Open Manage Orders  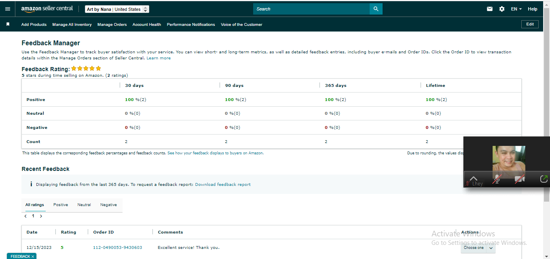pyautogui.click(x=112, y=25)
